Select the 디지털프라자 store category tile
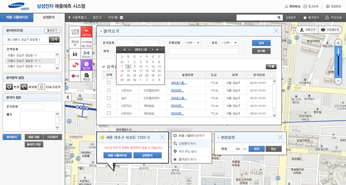346x185 pixels. click(x=75, y=32)
